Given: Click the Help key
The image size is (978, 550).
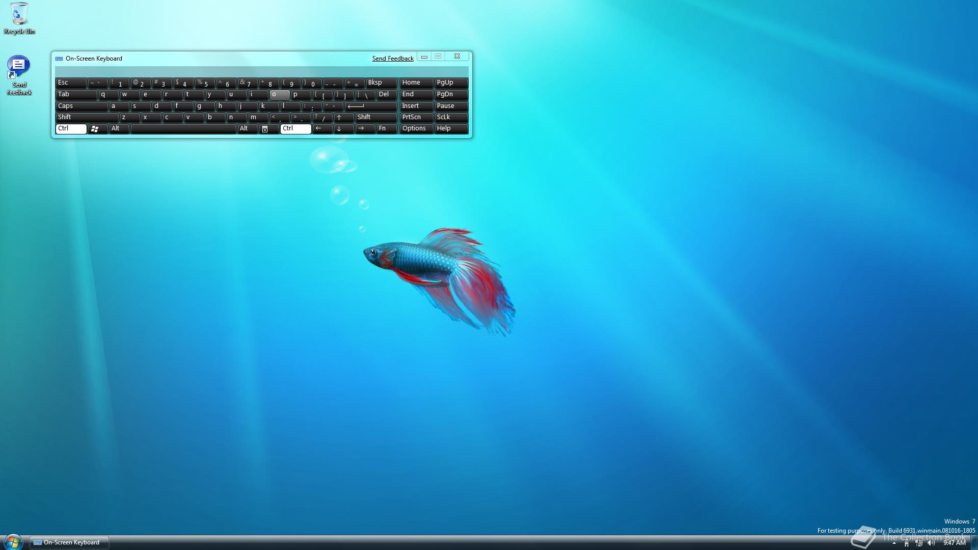Looking at the screenshot, I should click(451, 129).
